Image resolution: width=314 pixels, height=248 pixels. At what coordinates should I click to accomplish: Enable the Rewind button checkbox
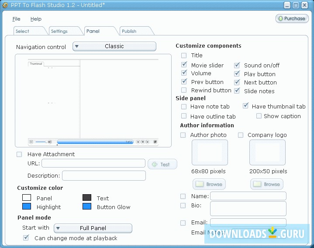[x=184, y=90]
